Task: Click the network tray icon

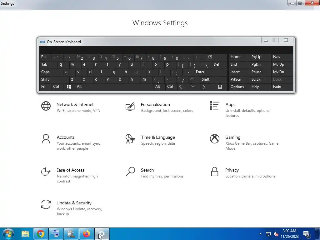Action: click(x=268, y=234)
